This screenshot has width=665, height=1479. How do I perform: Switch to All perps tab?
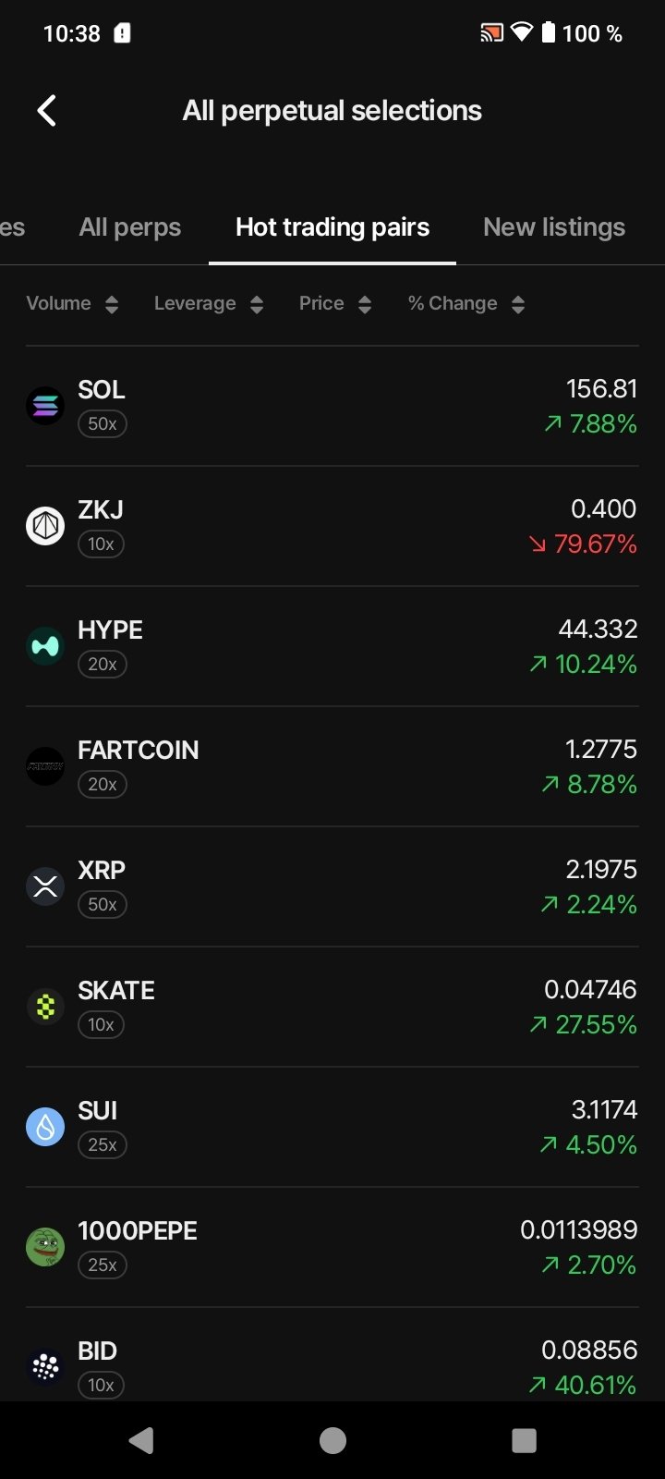(130, 227)
